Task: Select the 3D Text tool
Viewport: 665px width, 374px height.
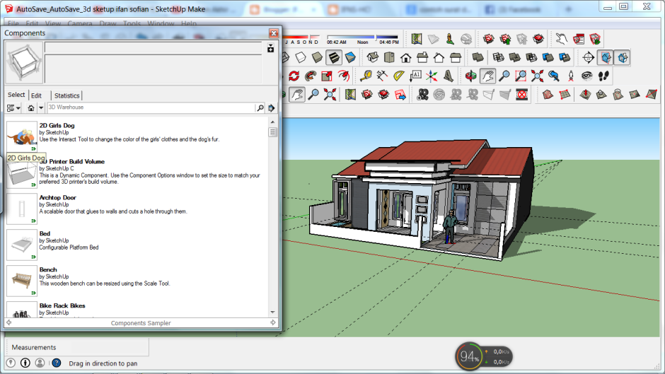Action: [449, 76]
